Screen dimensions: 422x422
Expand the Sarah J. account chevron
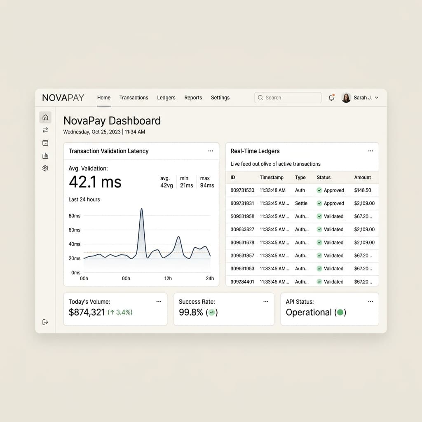pos(377,97)
